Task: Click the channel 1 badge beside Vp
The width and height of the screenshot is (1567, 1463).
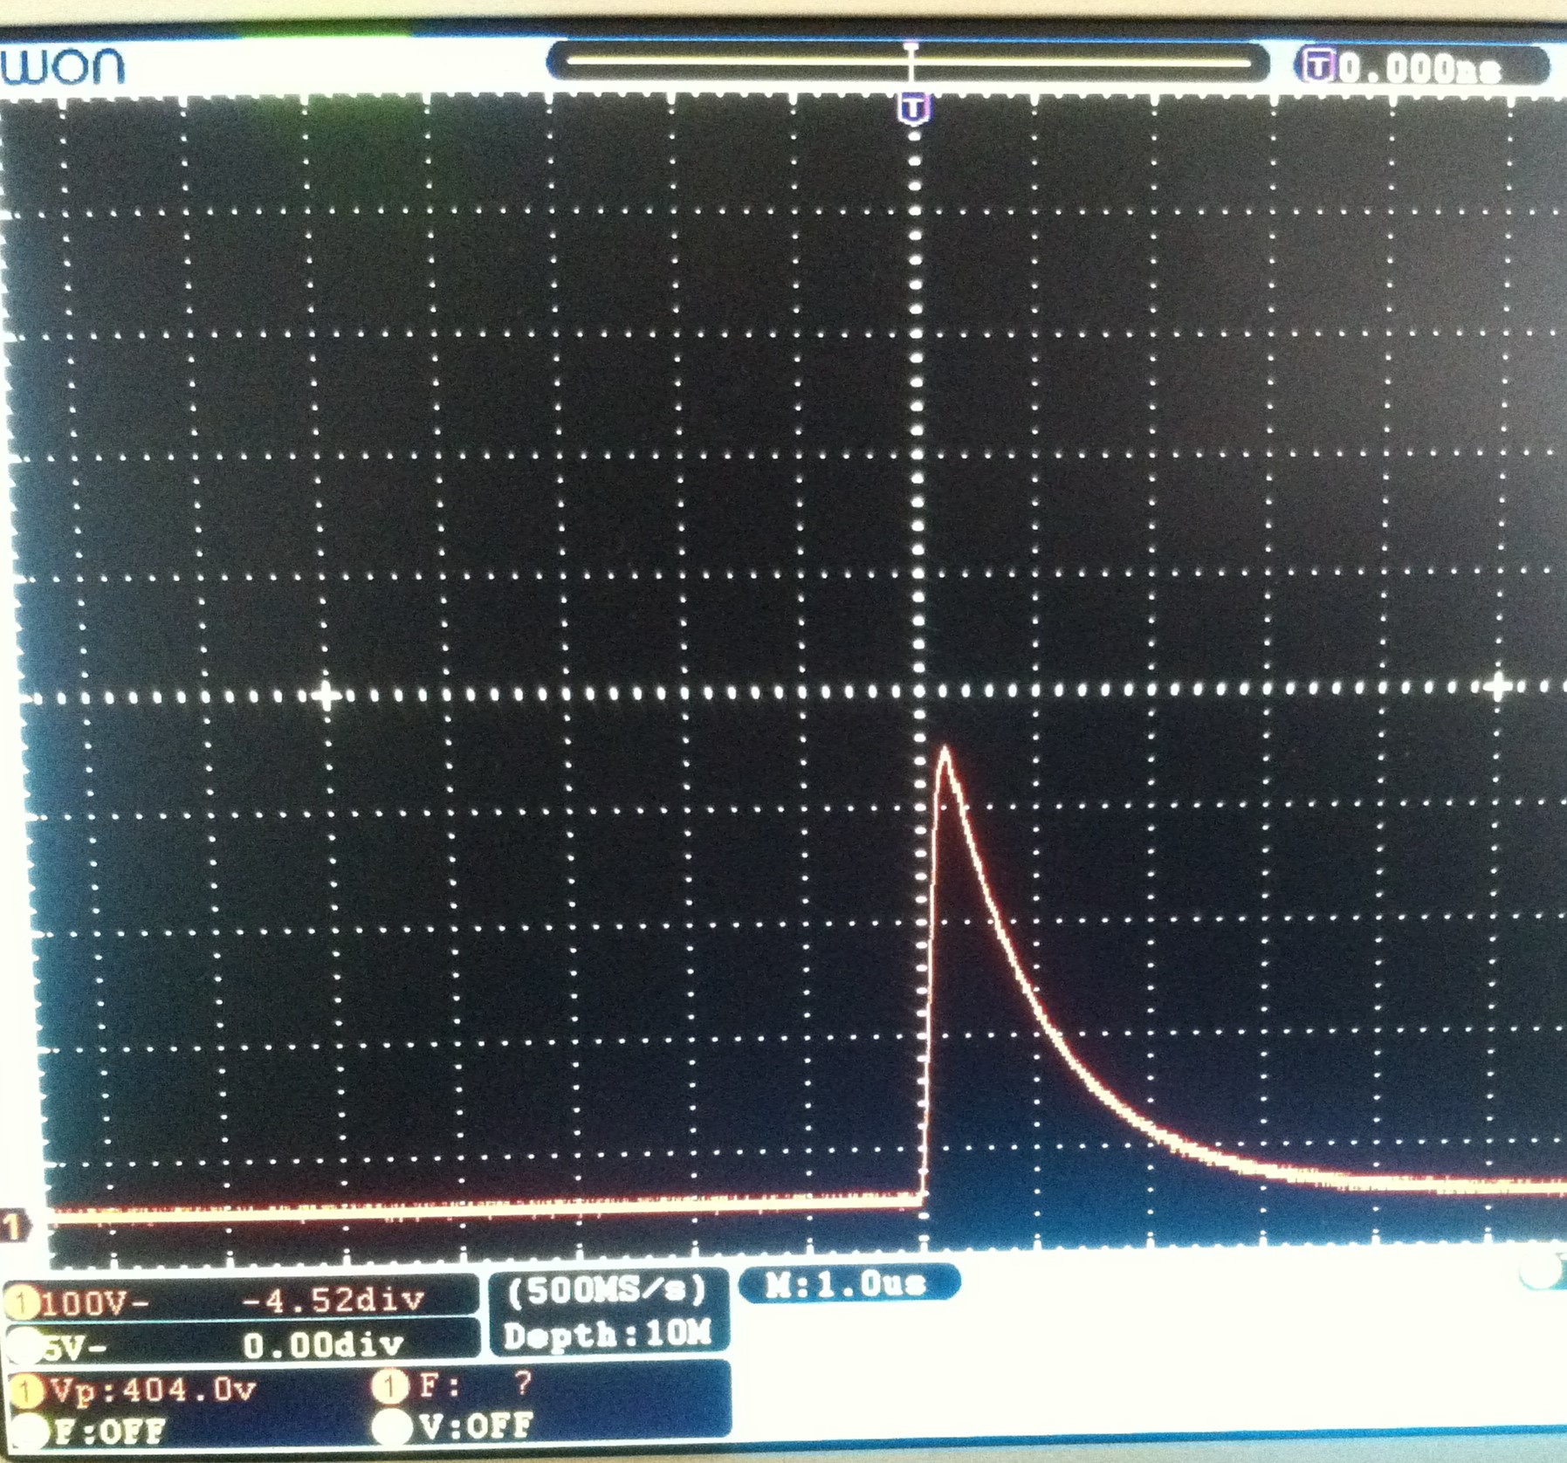Action: click(26, 1391)
